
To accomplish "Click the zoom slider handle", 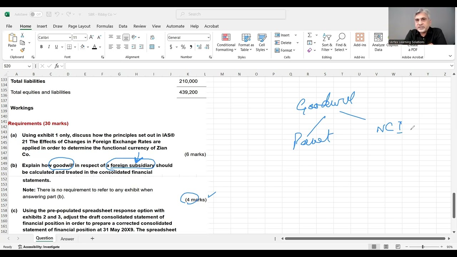I will tap(423, 247).
